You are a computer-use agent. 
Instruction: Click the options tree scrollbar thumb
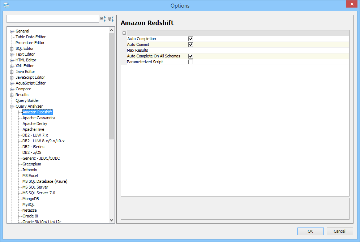click(x=111, y=86)
